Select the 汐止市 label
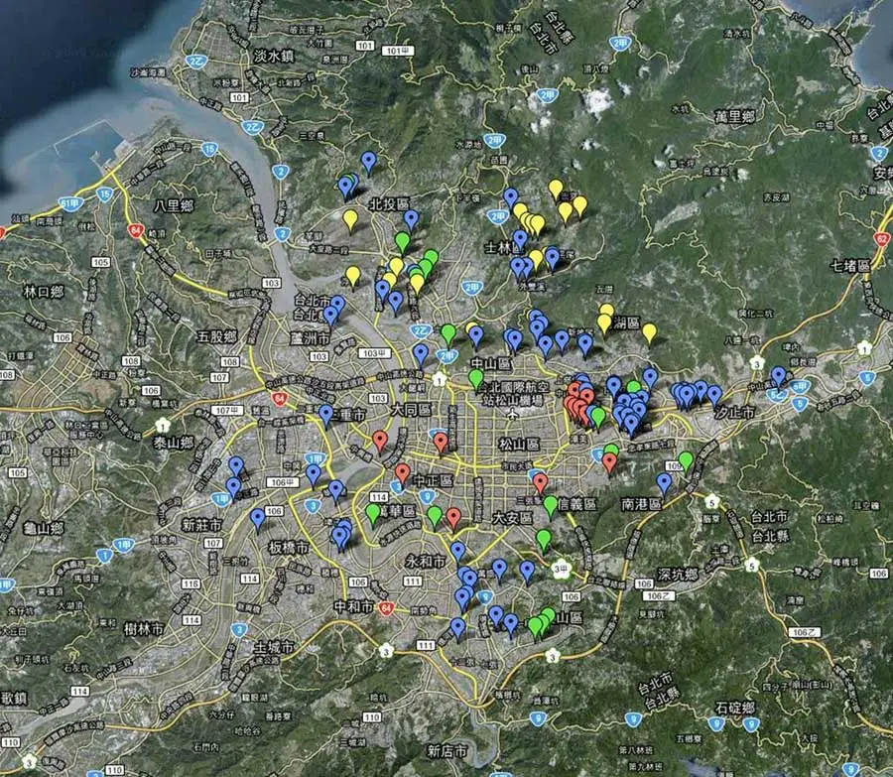Image resolution: width=893 pixels, height=777 pixels. (x=734, y=413)
